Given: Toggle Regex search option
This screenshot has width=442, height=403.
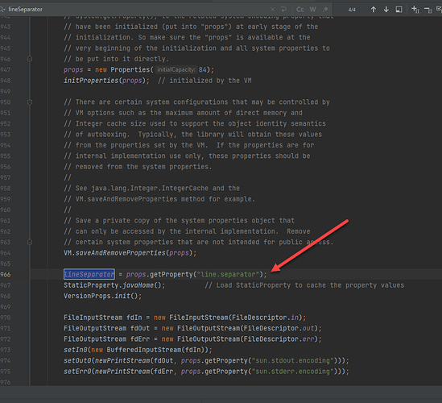Looking at the screenshot, I should 325,10.
